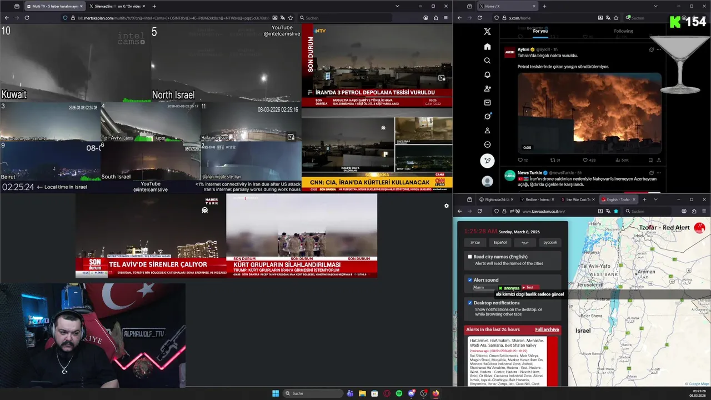Open X follow people icon
Viewport: 711px width, 400px height.
pos(487,88)
